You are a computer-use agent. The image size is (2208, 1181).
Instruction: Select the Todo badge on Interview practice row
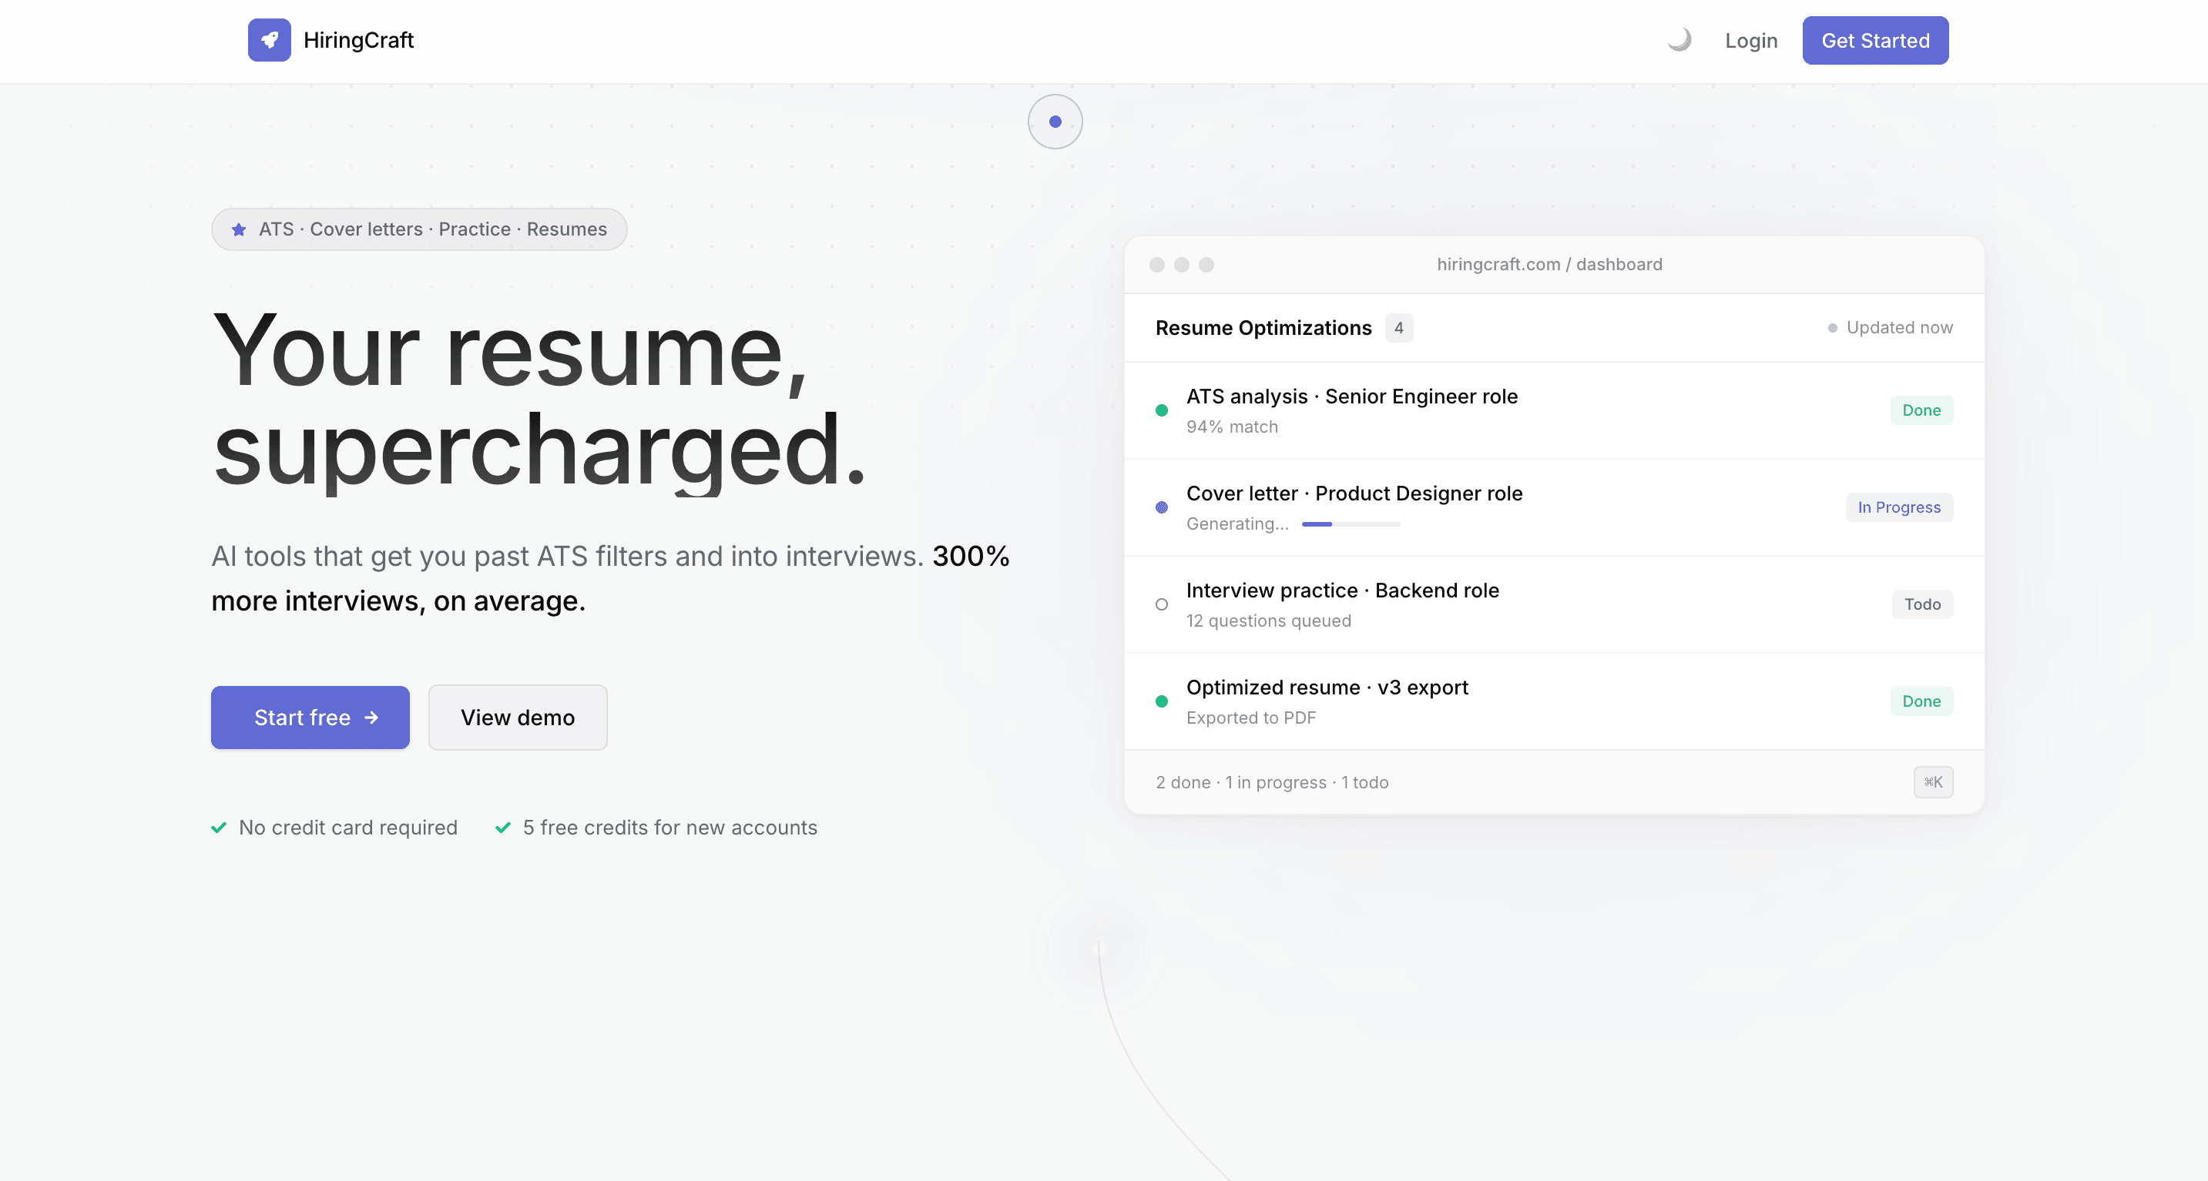tap(1923, 604)
